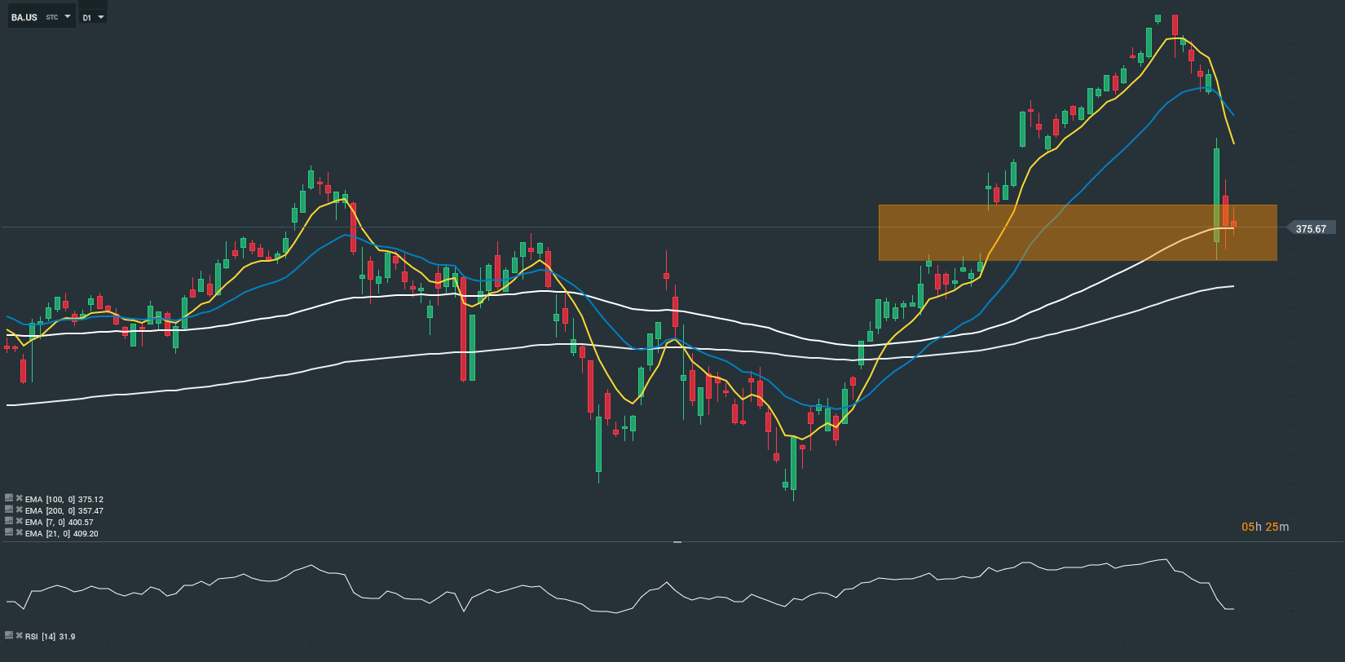1345x662 pixels.
Task: Open settings icon for EMA 200 indicator
Action: (9, 510)
